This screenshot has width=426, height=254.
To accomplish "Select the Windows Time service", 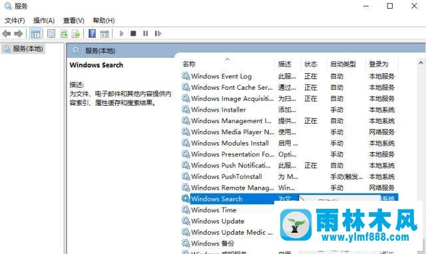I will pyautogui.click(x=214, y=209).
